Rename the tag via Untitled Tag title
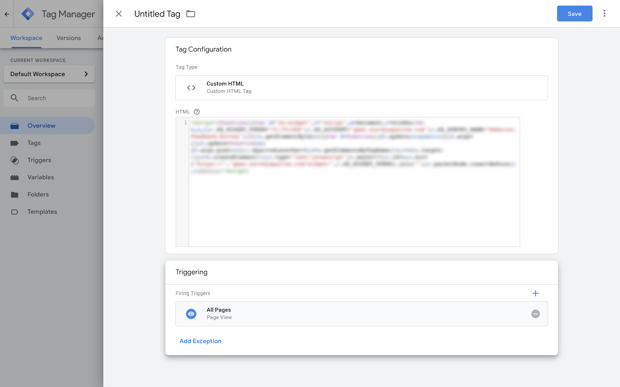This screenshot has width=620, height=387. point(157,14)
